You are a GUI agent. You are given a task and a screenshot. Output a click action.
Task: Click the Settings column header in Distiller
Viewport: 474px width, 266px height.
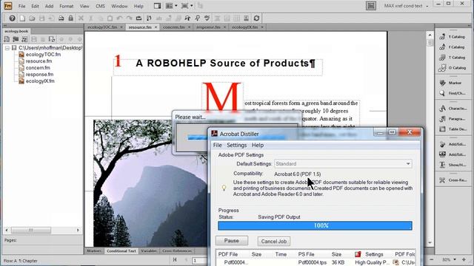pyautogui.click(x=374, y=254)
